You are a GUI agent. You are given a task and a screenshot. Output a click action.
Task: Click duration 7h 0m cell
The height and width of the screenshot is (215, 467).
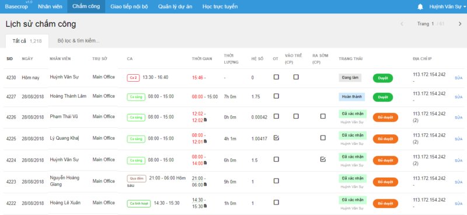(230, 97)
